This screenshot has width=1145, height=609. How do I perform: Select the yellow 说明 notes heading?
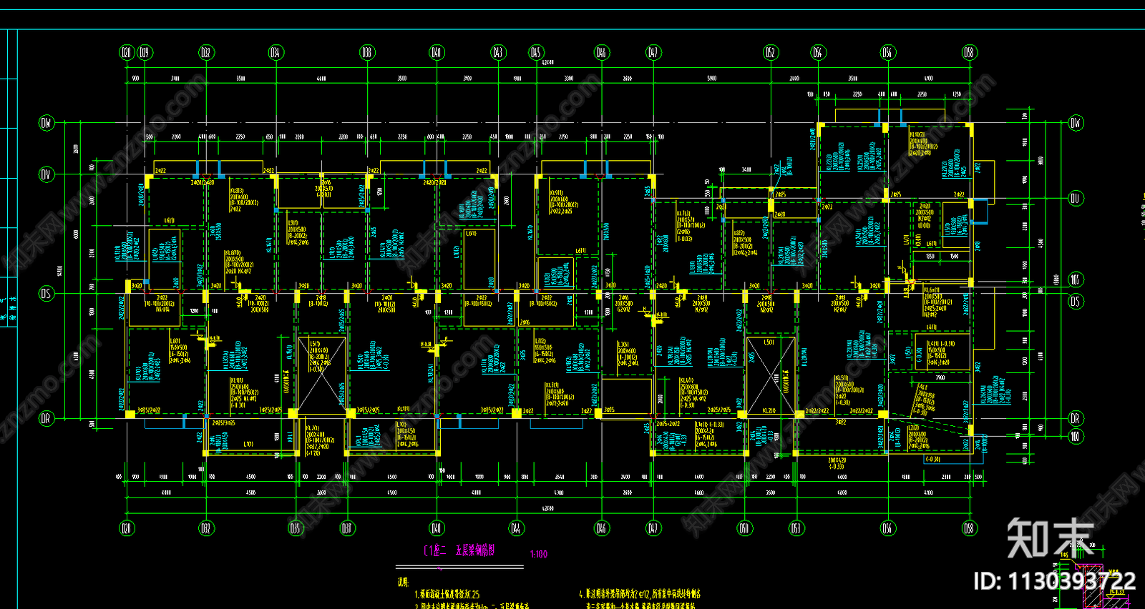(403, 582)
